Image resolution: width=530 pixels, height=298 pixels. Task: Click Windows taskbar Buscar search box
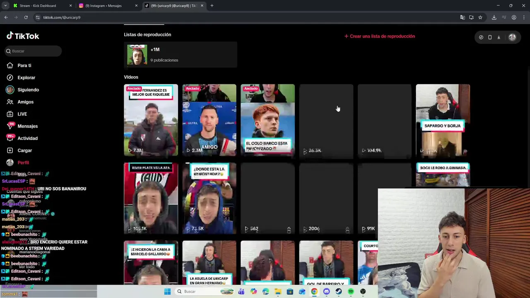point(205,291)
